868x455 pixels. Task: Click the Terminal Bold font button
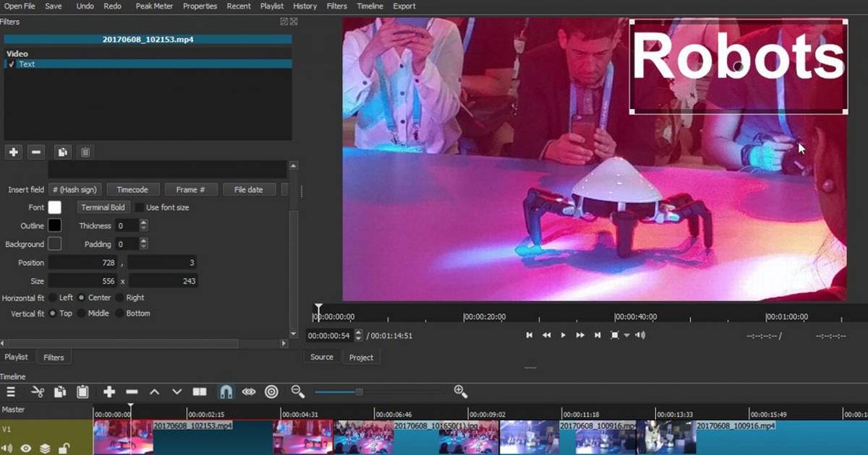pyautogui.click(x=103, y=207)
